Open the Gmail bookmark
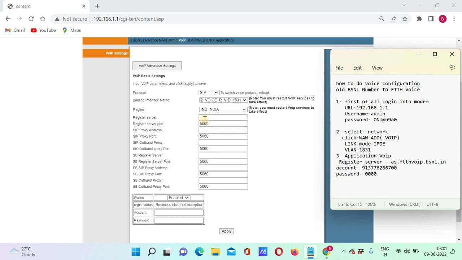This screenshot has height=260, width=462. [15, 30]
